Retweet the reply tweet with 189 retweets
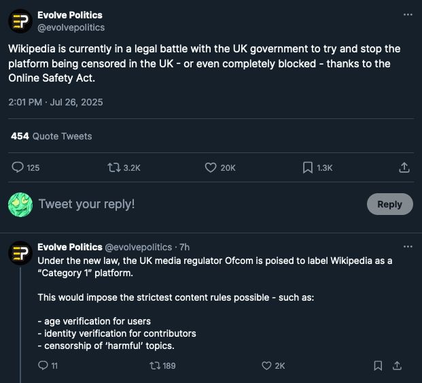 pos(162,365)
